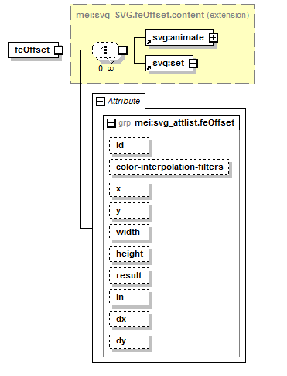
Task: Click the svg:set reference arrow icon
Action: point(149,67)
